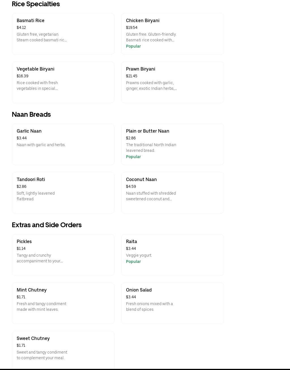290x370 pixels.
Task: Click the Rice Specialties section heading
Action: [36, 4]
